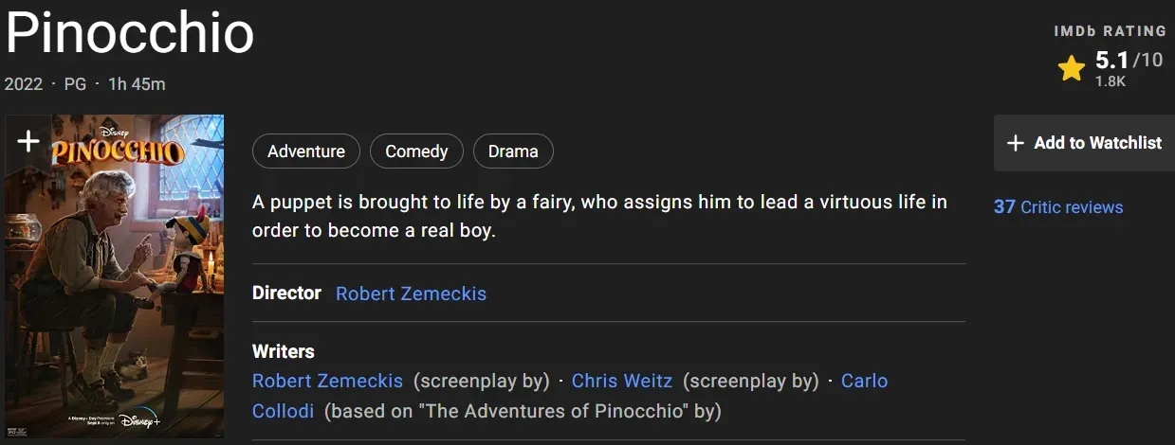Screen dimensions: 1175x445
Task: Click the Writers section heading
Action: click(283, 351)
